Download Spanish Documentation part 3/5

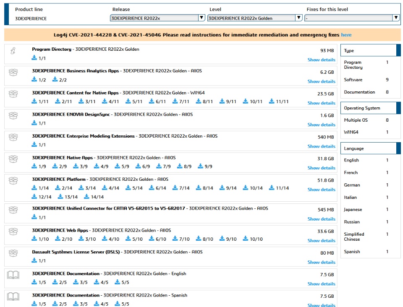click(x=80, y=304)
